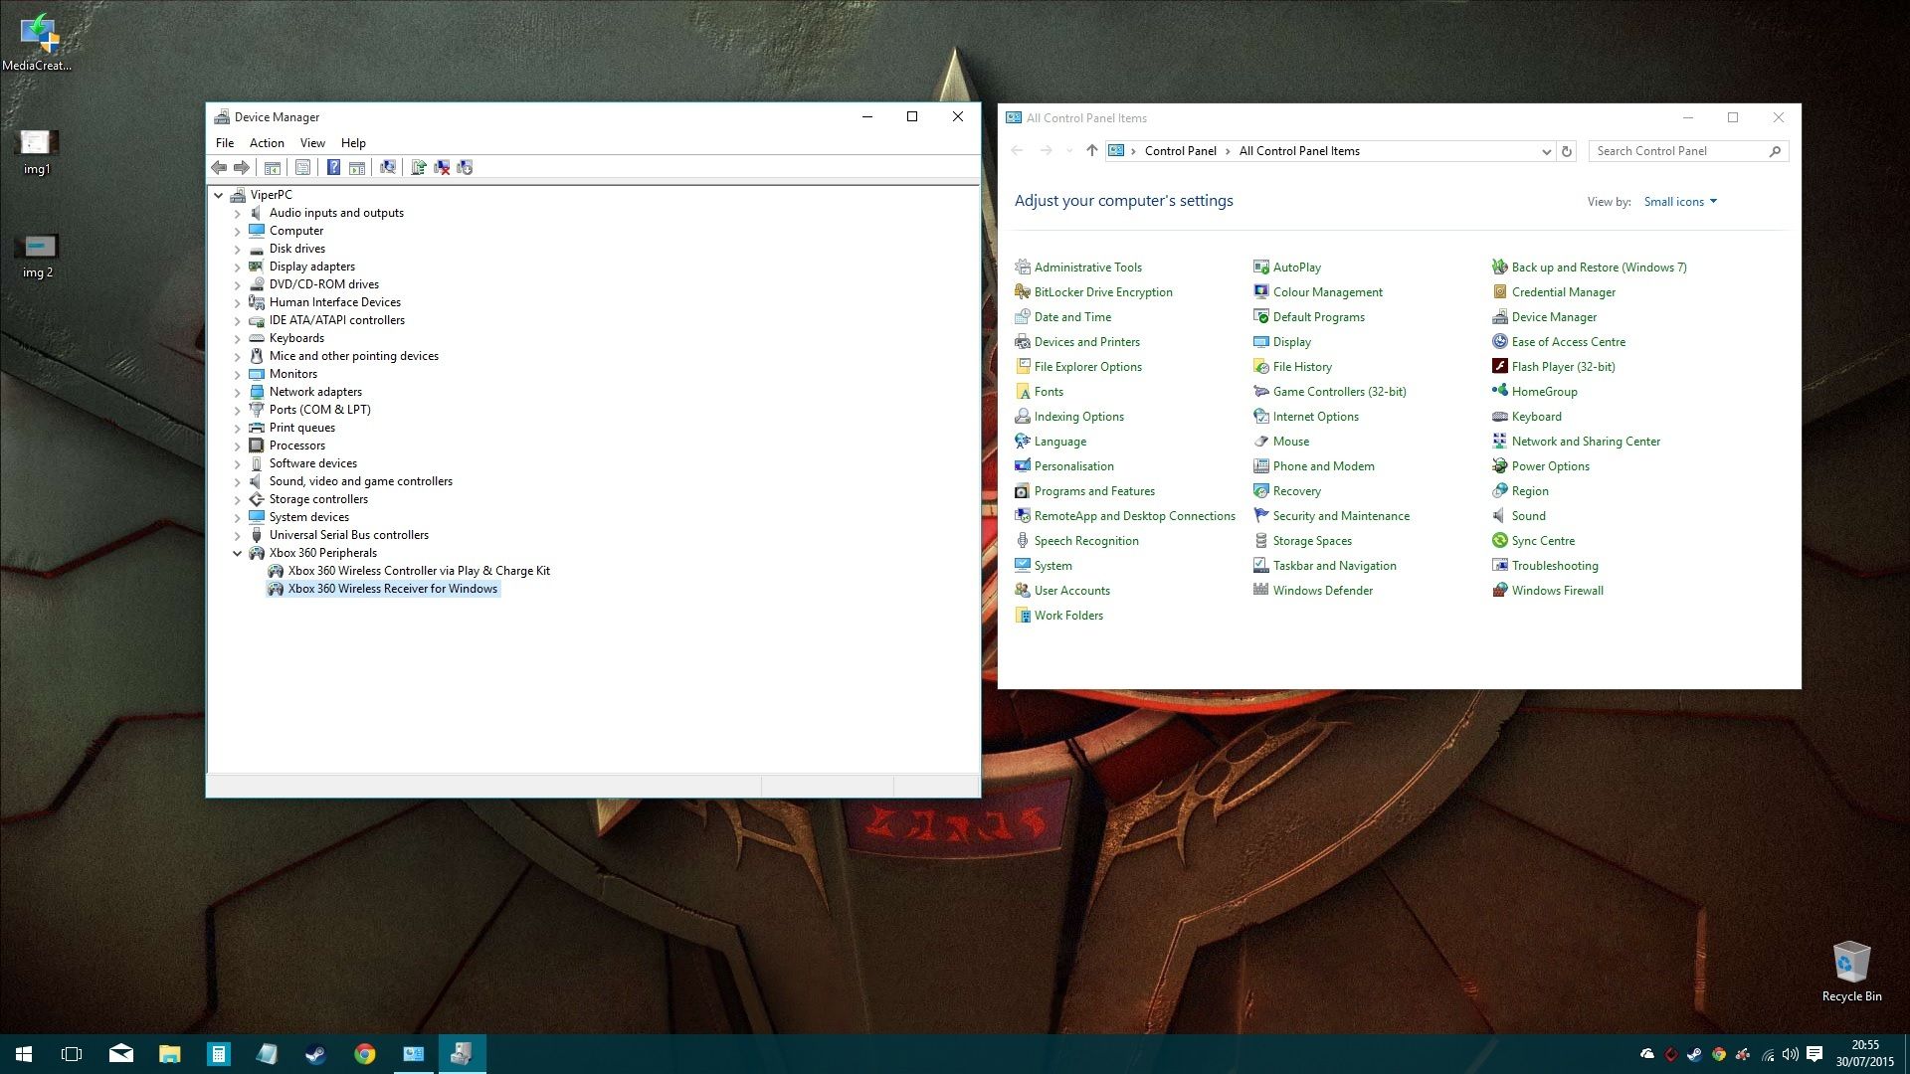The image size is (1910, 1074).
Task: Open the File menu in Device Manager
Action: (x=225, y=143)
